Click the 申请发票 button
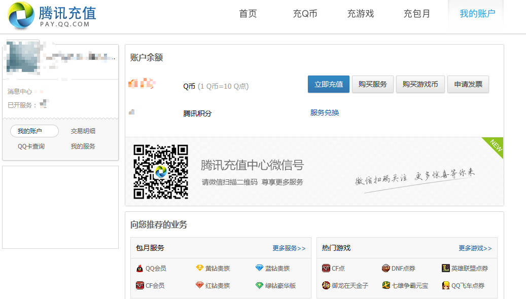The height and width of the screenshot is (299, 526). click(468, 84)
